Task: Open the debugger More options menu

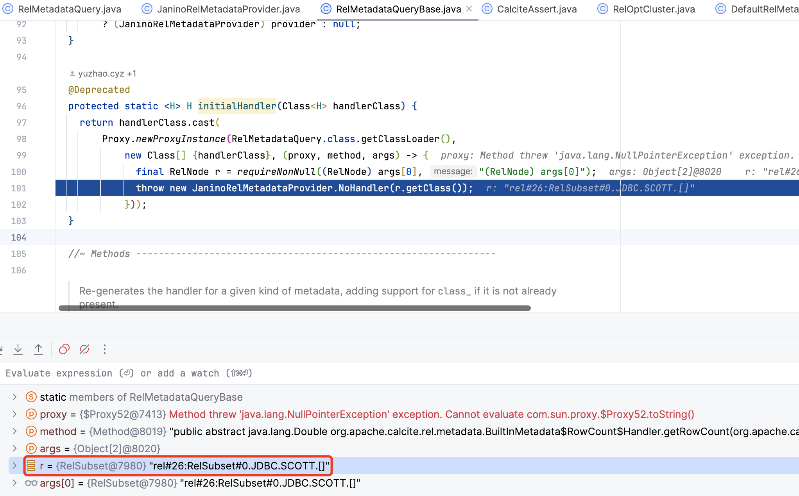Action: click(x=105, y=349)
